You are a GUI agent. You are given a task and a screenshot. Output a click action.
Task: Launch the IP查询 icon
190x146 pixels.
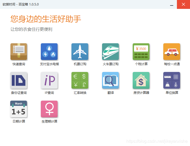49,80
